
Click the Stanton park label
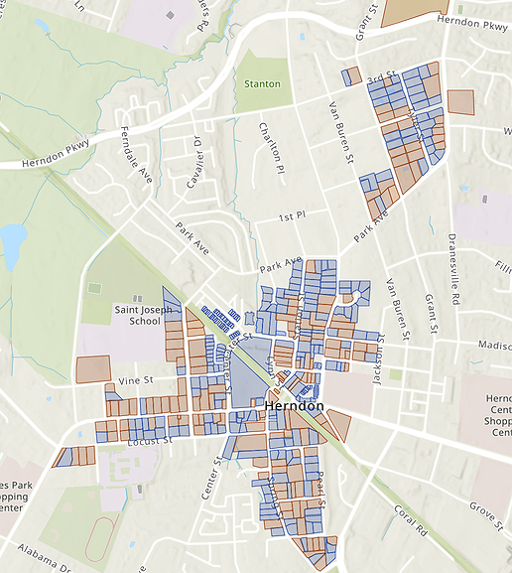click(x=262, y=83)
